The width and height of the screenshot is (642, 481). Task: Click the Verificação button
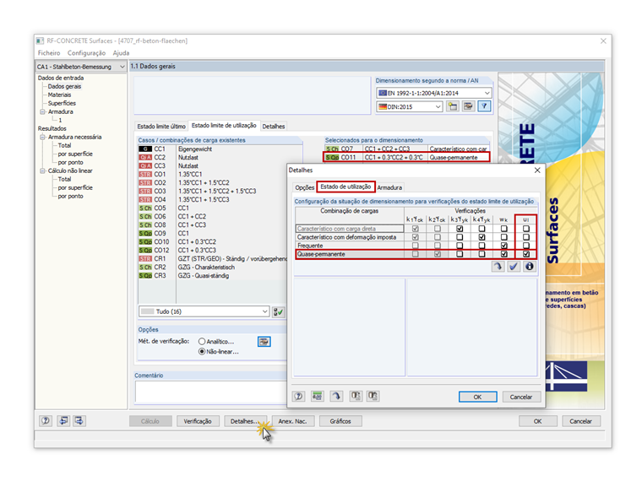pyautogui.click(x=198, y=421)
